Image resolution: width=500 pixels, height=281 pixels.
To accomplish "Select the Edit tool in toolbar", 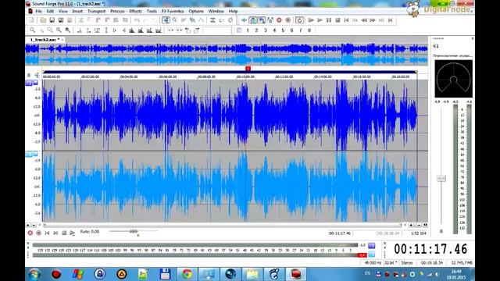I will point(166,20).
